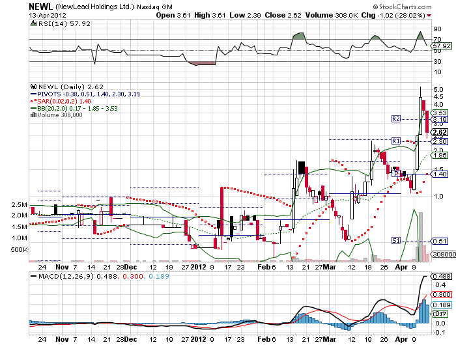Screen dimensions: 456x345
Task: Click the company name NewLead Holdings Ltd.
Action: (x=94, y=7)
